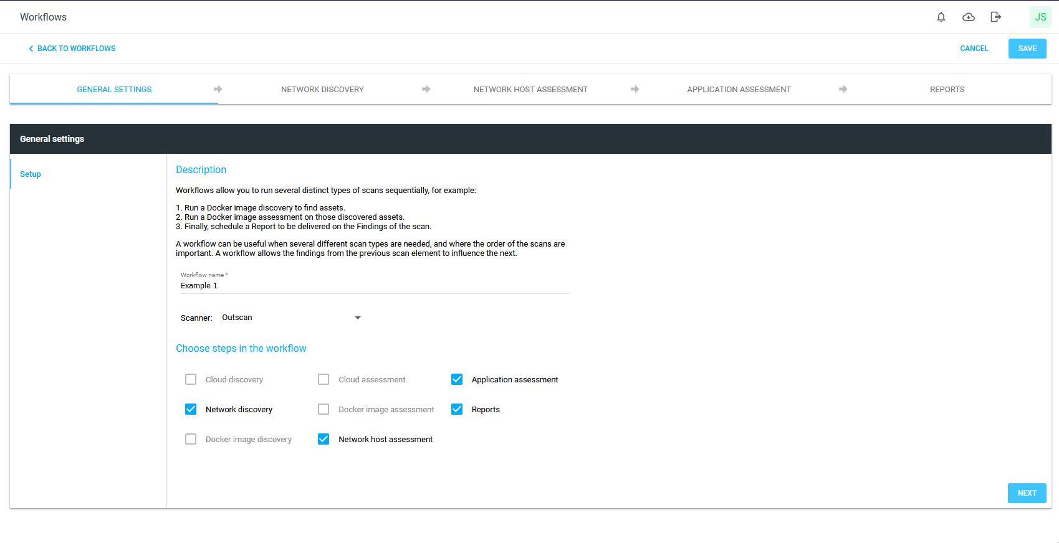
Task: Switch to the Network Host Assessment tab
Action: [x=530, y=90]
